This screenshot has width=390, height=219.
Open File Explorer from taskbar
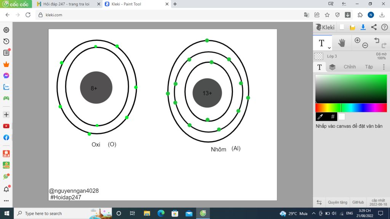coord(147,213)
